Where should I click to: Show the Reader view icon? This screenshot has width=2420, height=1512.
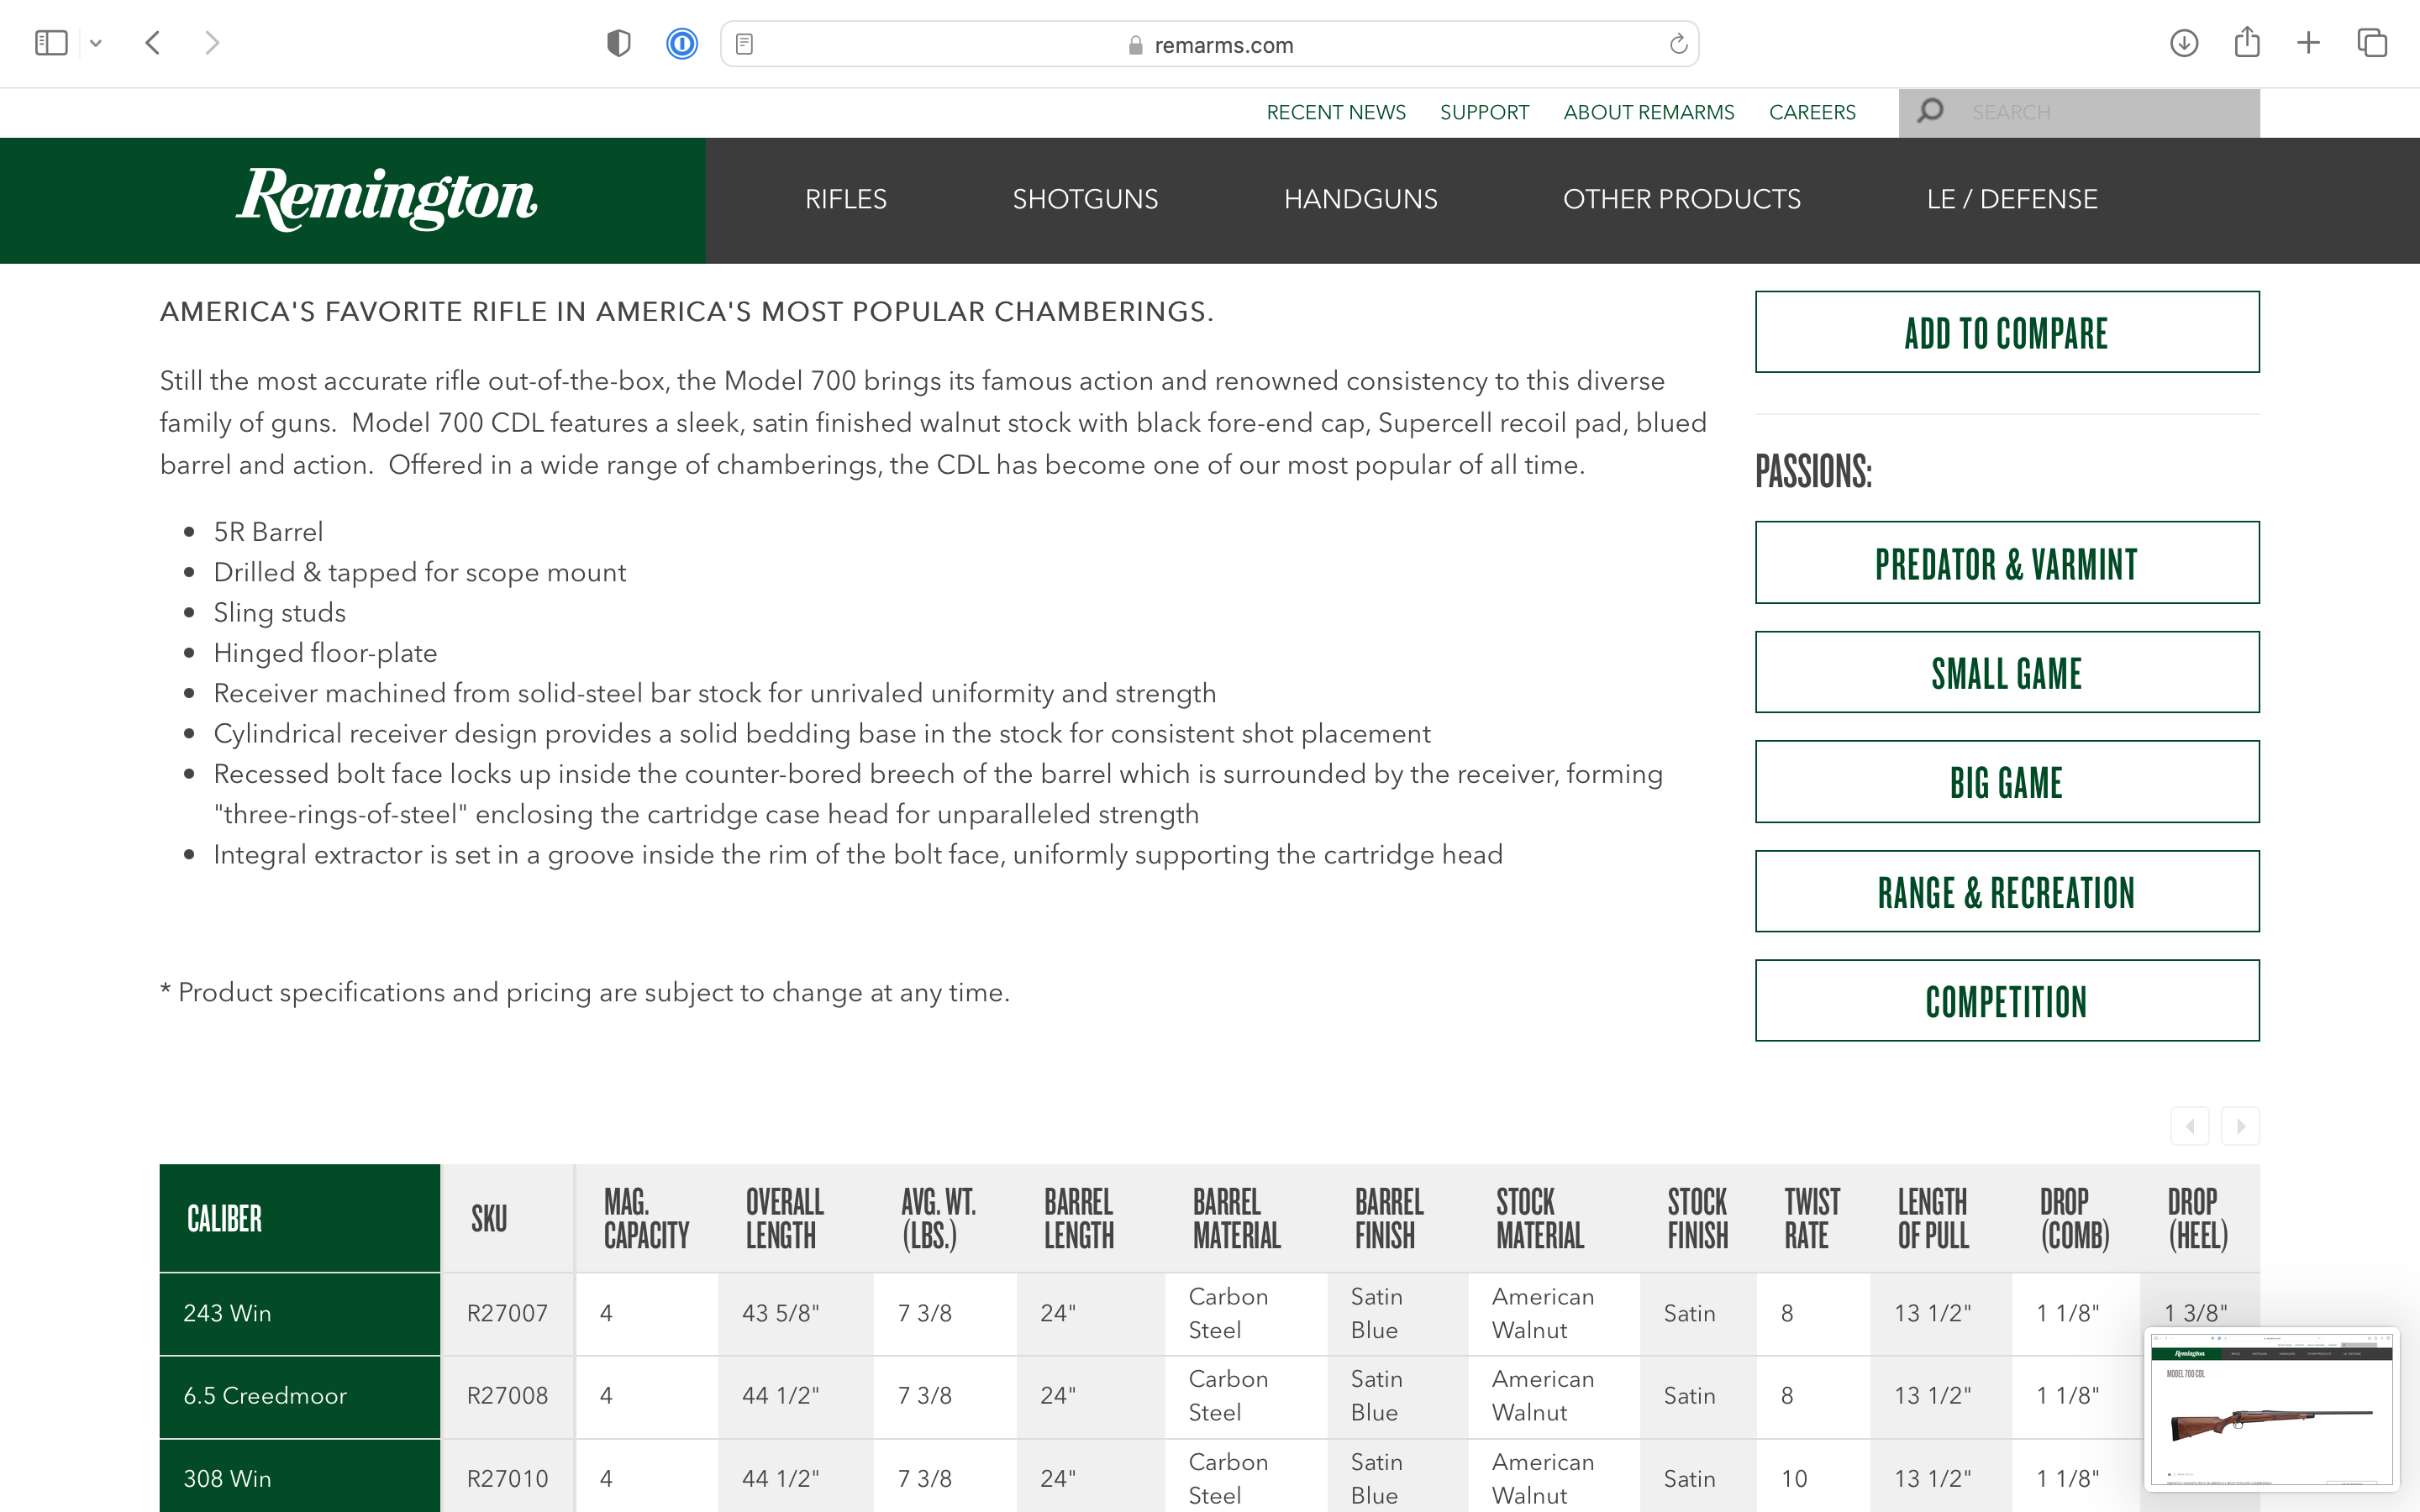coord(745,44)
